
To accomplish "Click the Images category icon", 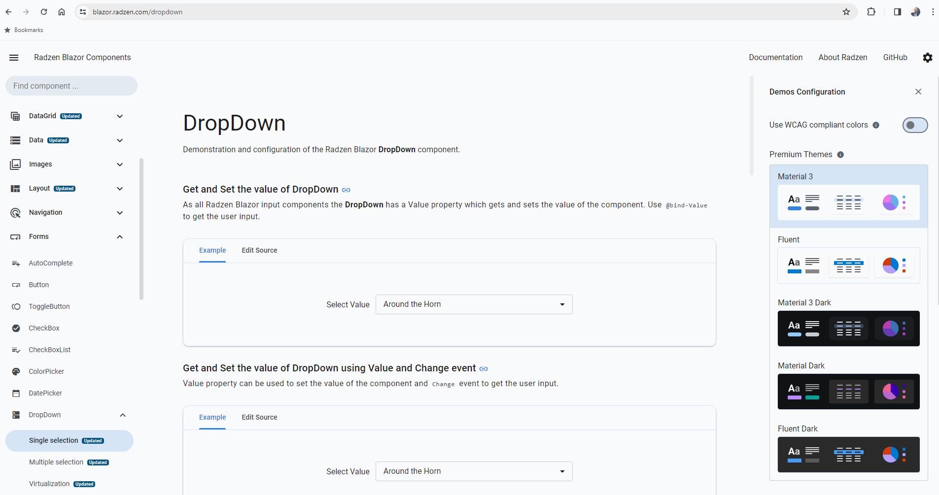I will click(15, 164).
